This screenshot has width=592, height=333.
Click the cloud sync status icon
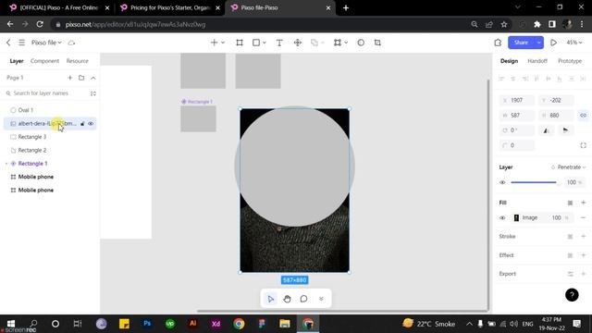tap(72, 43)
